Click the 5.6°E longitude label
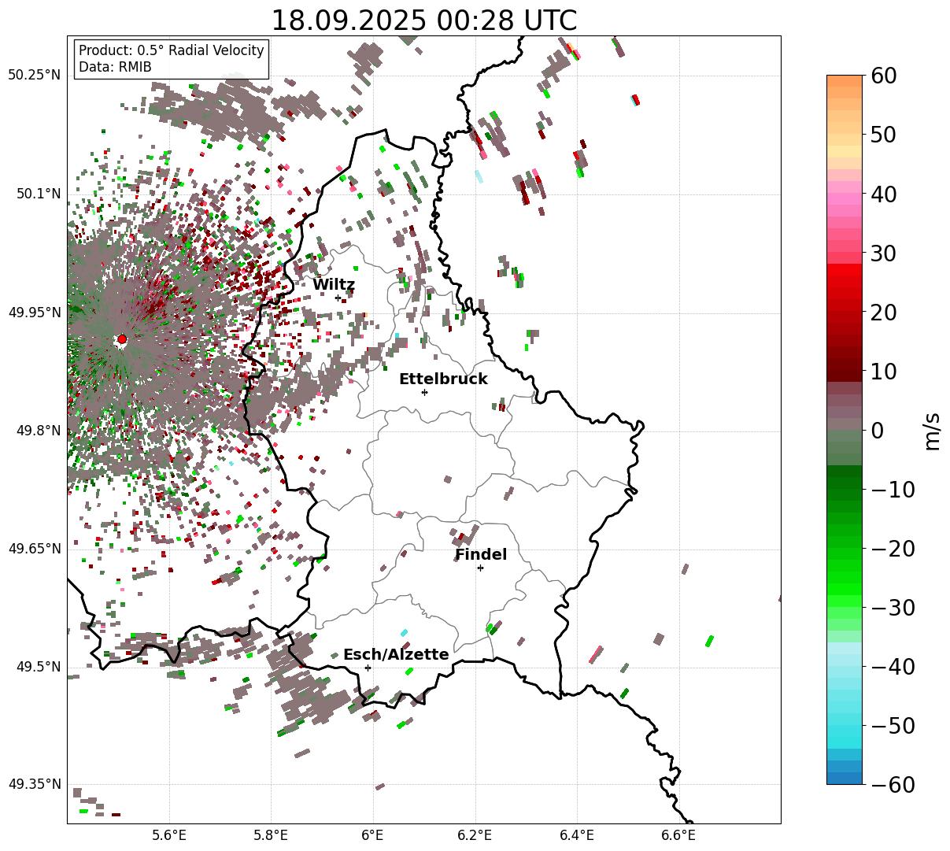 pyautogui.click(x=169, y=835)
